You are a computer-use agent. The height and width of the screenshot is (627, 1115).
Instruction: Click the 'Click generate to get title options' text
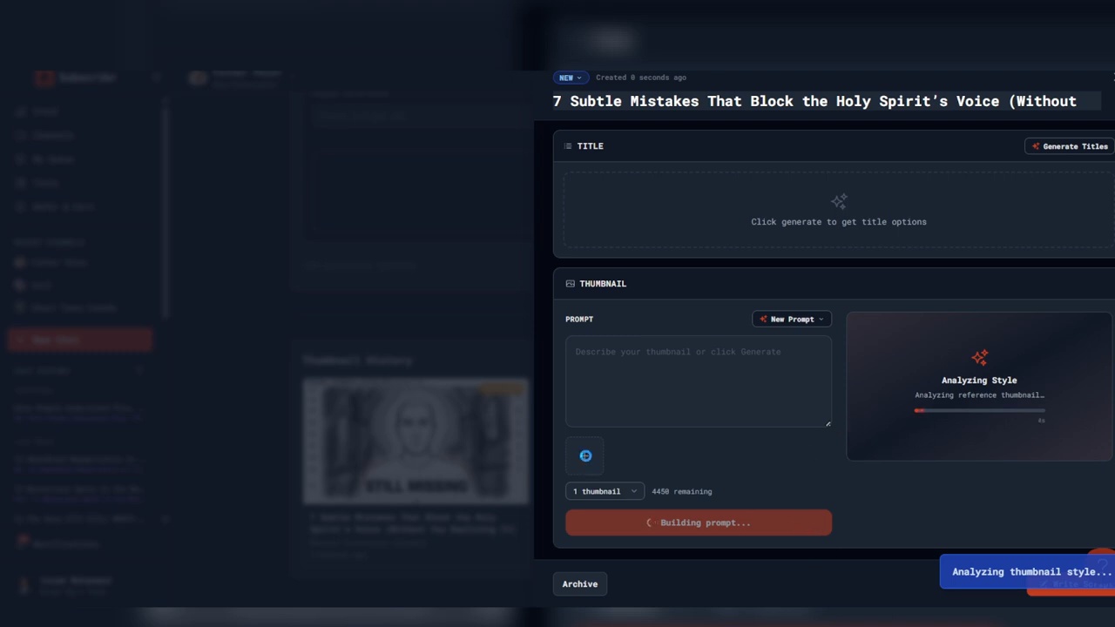pyautogui.click(x=839, y=222)
